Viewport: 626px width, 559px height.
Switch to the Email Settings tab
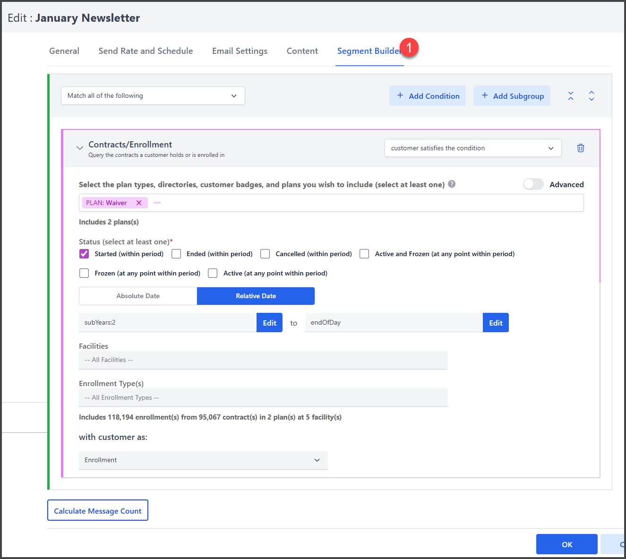click(240, 51)
